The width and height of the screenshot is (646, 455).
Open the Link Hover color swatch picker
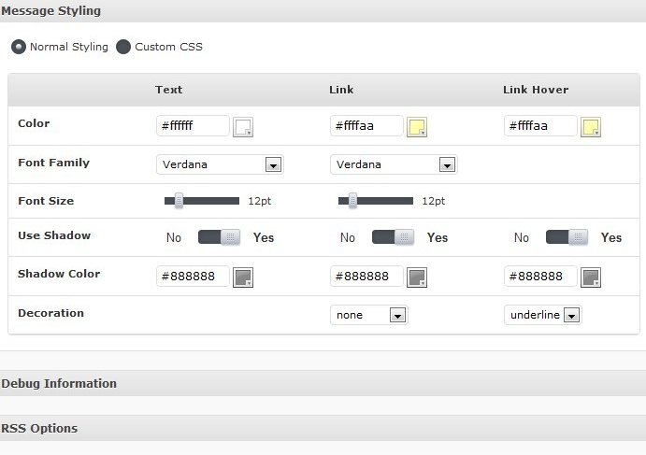(591, 127)
